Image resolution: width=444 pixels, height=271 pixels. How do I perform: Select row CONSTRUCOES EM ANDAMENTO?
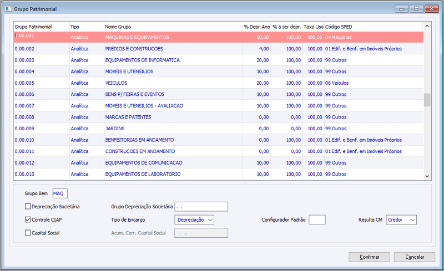pos(219,151)
